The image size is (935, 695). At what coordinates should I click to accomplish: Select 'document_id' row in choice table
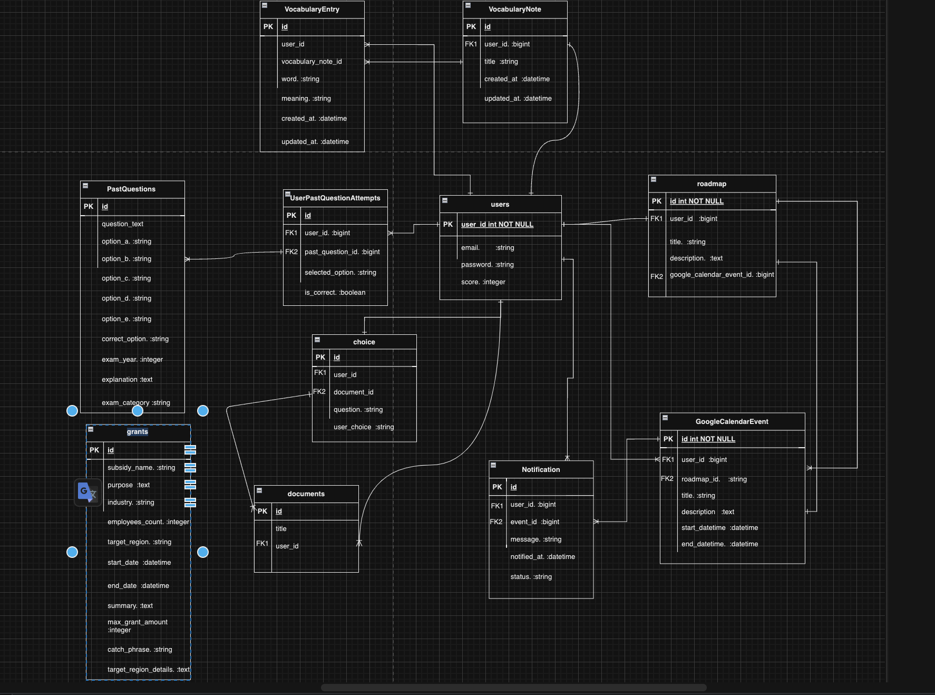tap(364, 392)
